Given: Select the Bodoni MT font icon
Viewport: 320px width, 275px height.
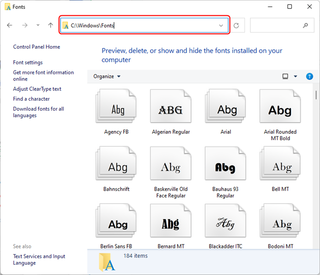Looking at the screenshot, I should (280, 221).
